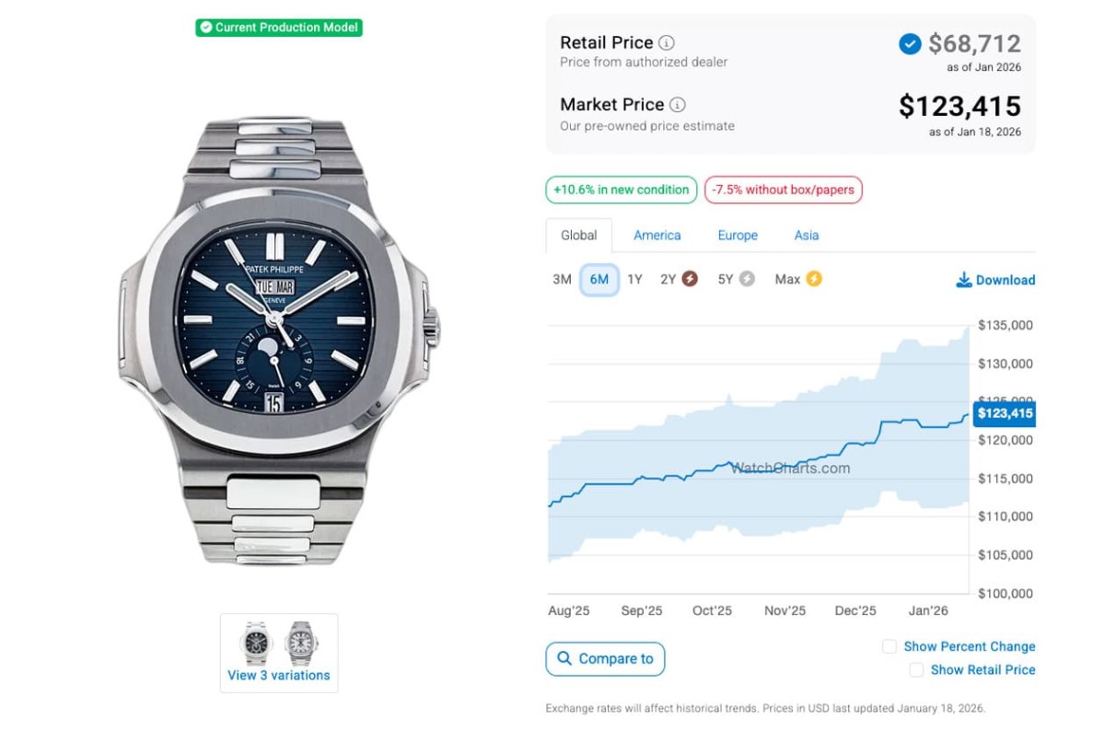
Task: Switch to the Europe tab
Action: [x=738, y=235]
